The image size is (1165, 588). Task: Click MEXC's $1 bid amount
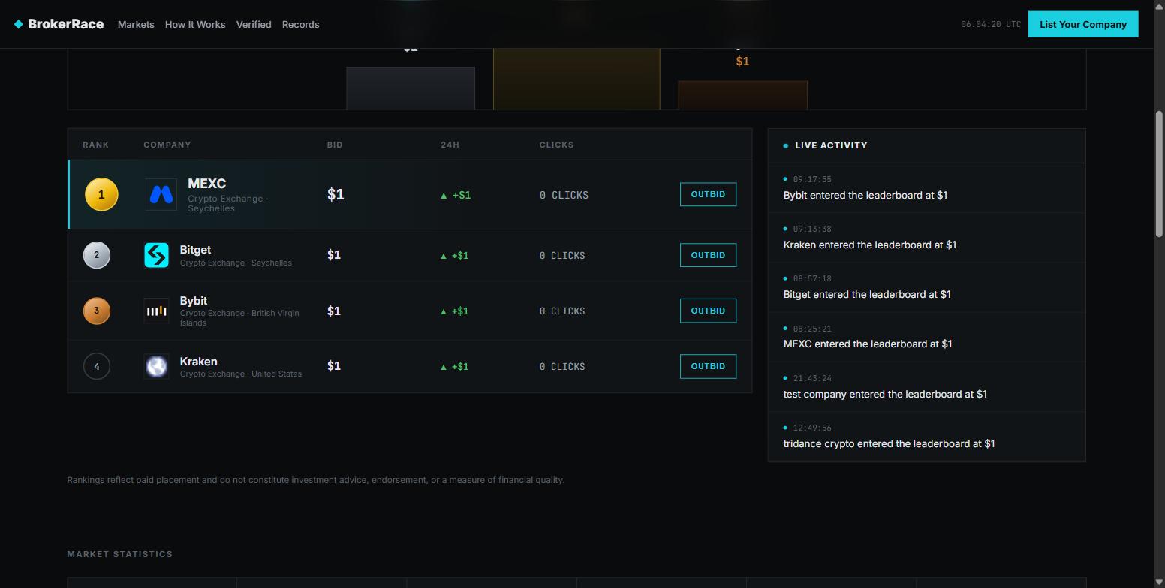coord(336,194)
